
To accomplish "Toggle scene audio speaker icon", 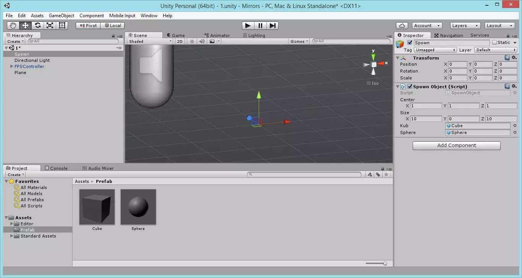I will pos(202,41).
